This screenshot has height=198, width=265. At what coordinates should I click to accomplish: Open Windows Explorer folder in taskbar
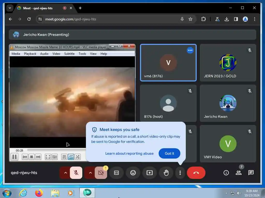(55, 193)
